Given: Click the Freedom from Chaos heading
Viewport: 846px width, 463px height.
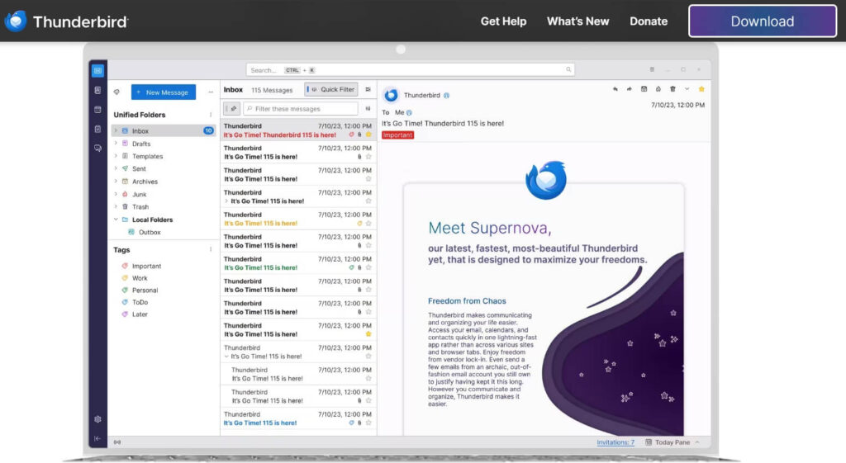Looking at the screenshot, I should pos(467,300).
